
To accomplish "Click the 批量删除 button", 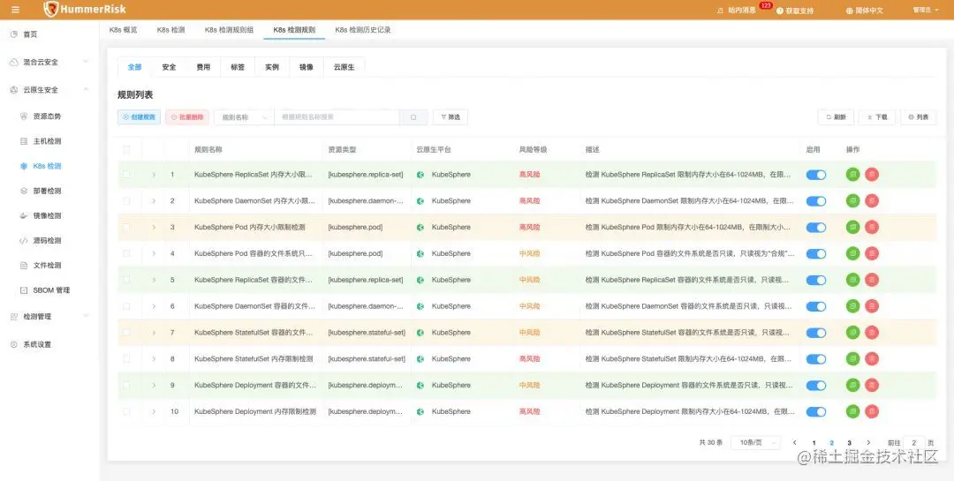I will [x=187, y=117].
